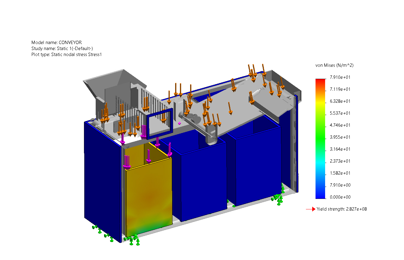Click the 'Yield strength: 2.827e+08' label

(x=342, y=209)
